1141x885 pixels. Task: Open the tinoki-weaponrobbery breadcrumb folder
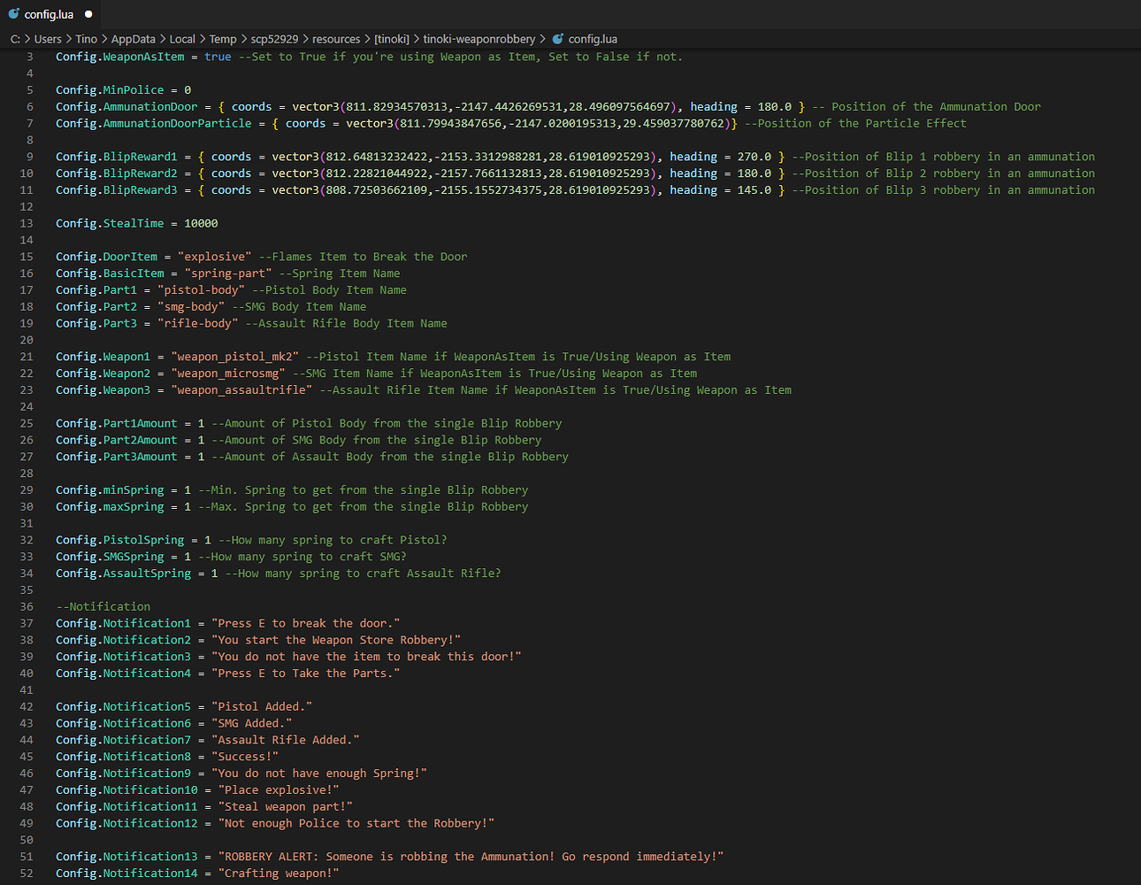point(479,39)
